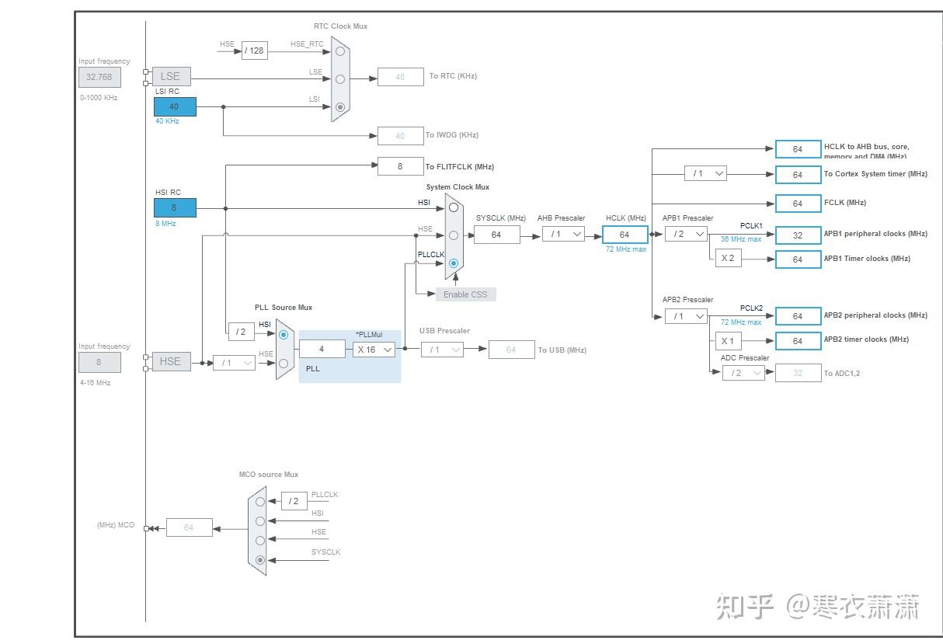Open the APB2 Prescaler dropdown
The image size is (943, 644).
click(x=684, y=316)
